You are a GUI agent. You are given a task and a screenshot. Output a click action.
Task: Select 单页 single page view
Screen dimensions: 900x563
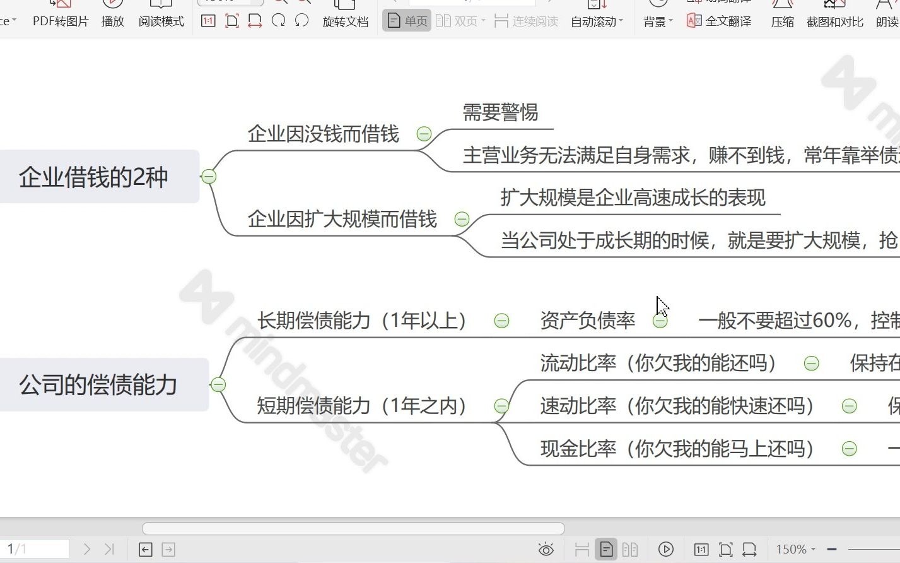[407, 21]
